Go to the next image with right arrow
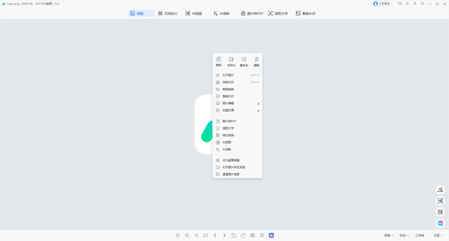Screen dimensions: 449x241 [224, 235]
